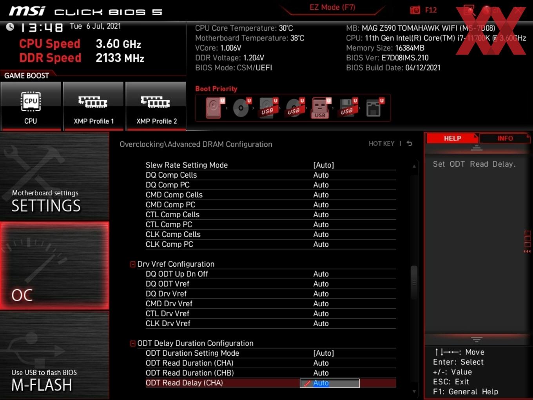Image resolution: width=533 pixels, height=400 pixels.
Task: Select the ODT Read Duration (CHA) row
Action: 271,363
